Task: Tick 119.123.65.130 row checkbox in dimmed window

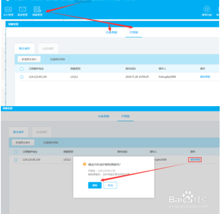Action: 16,160
